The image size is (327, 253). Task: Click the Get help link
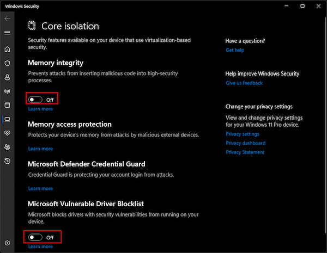235,50
